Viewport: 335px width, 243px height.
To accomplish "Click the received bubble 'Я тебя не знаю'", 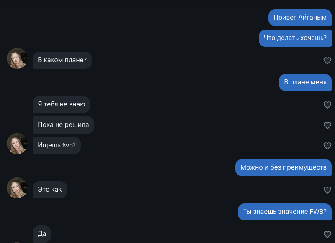I will (61, 104).
